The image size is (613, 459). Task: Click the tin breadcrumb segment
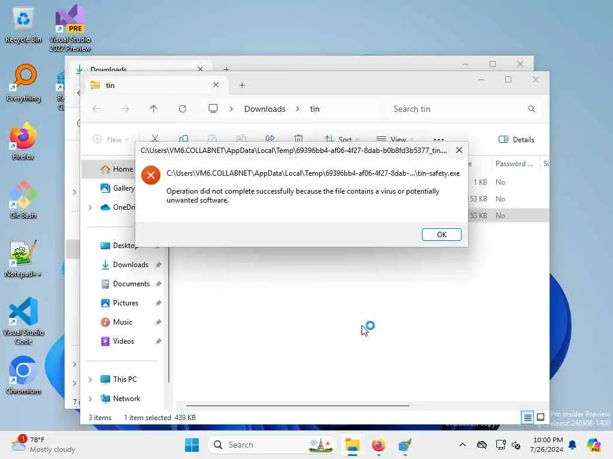[315, 109]
